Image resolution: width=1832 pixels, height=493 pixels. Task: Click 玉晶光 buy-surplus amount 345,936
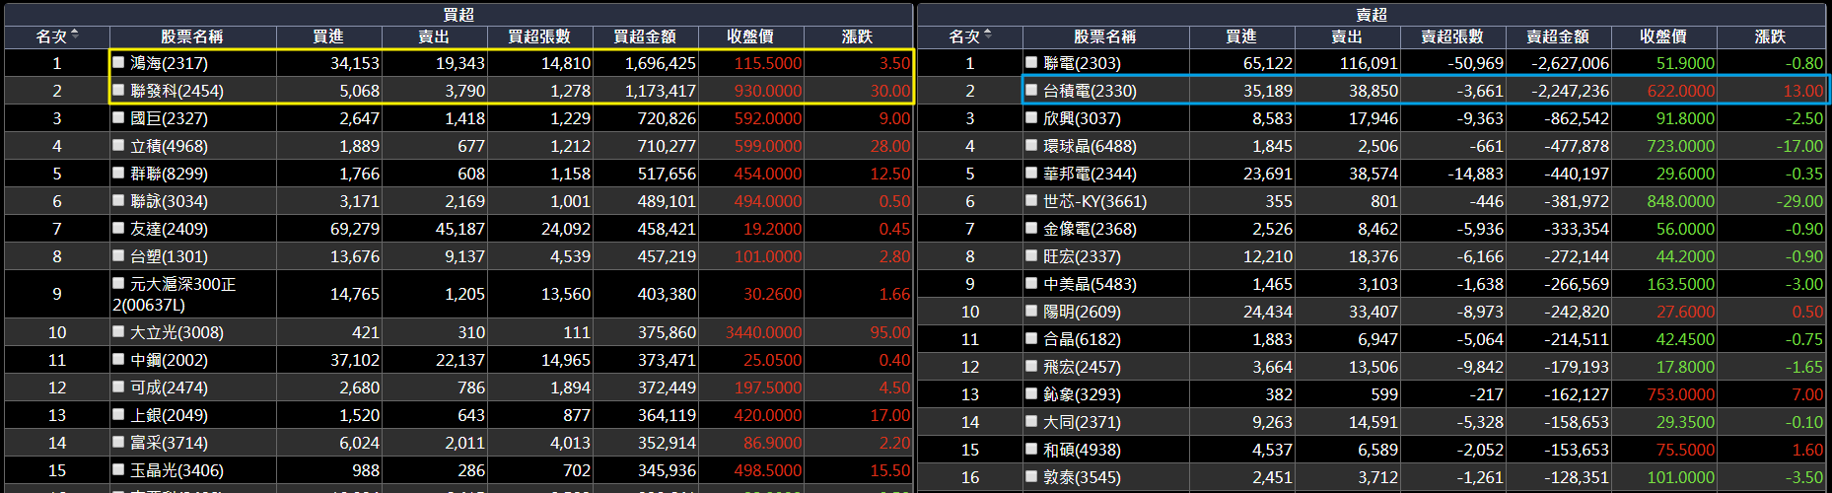pos(667,470)
